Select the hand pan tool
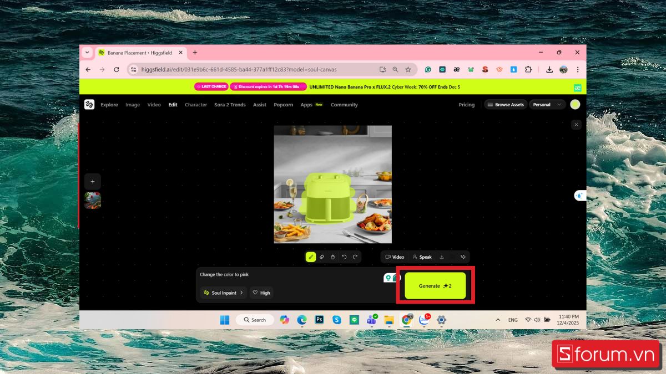This screenshot has height=374, width=666. tap(332, 257)
